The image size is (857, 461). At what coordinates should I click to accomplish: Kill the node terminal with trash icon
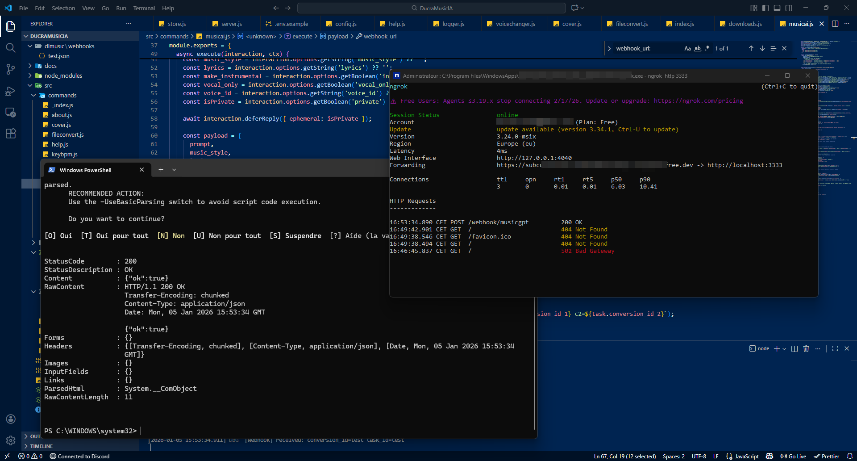pos(806,348)
